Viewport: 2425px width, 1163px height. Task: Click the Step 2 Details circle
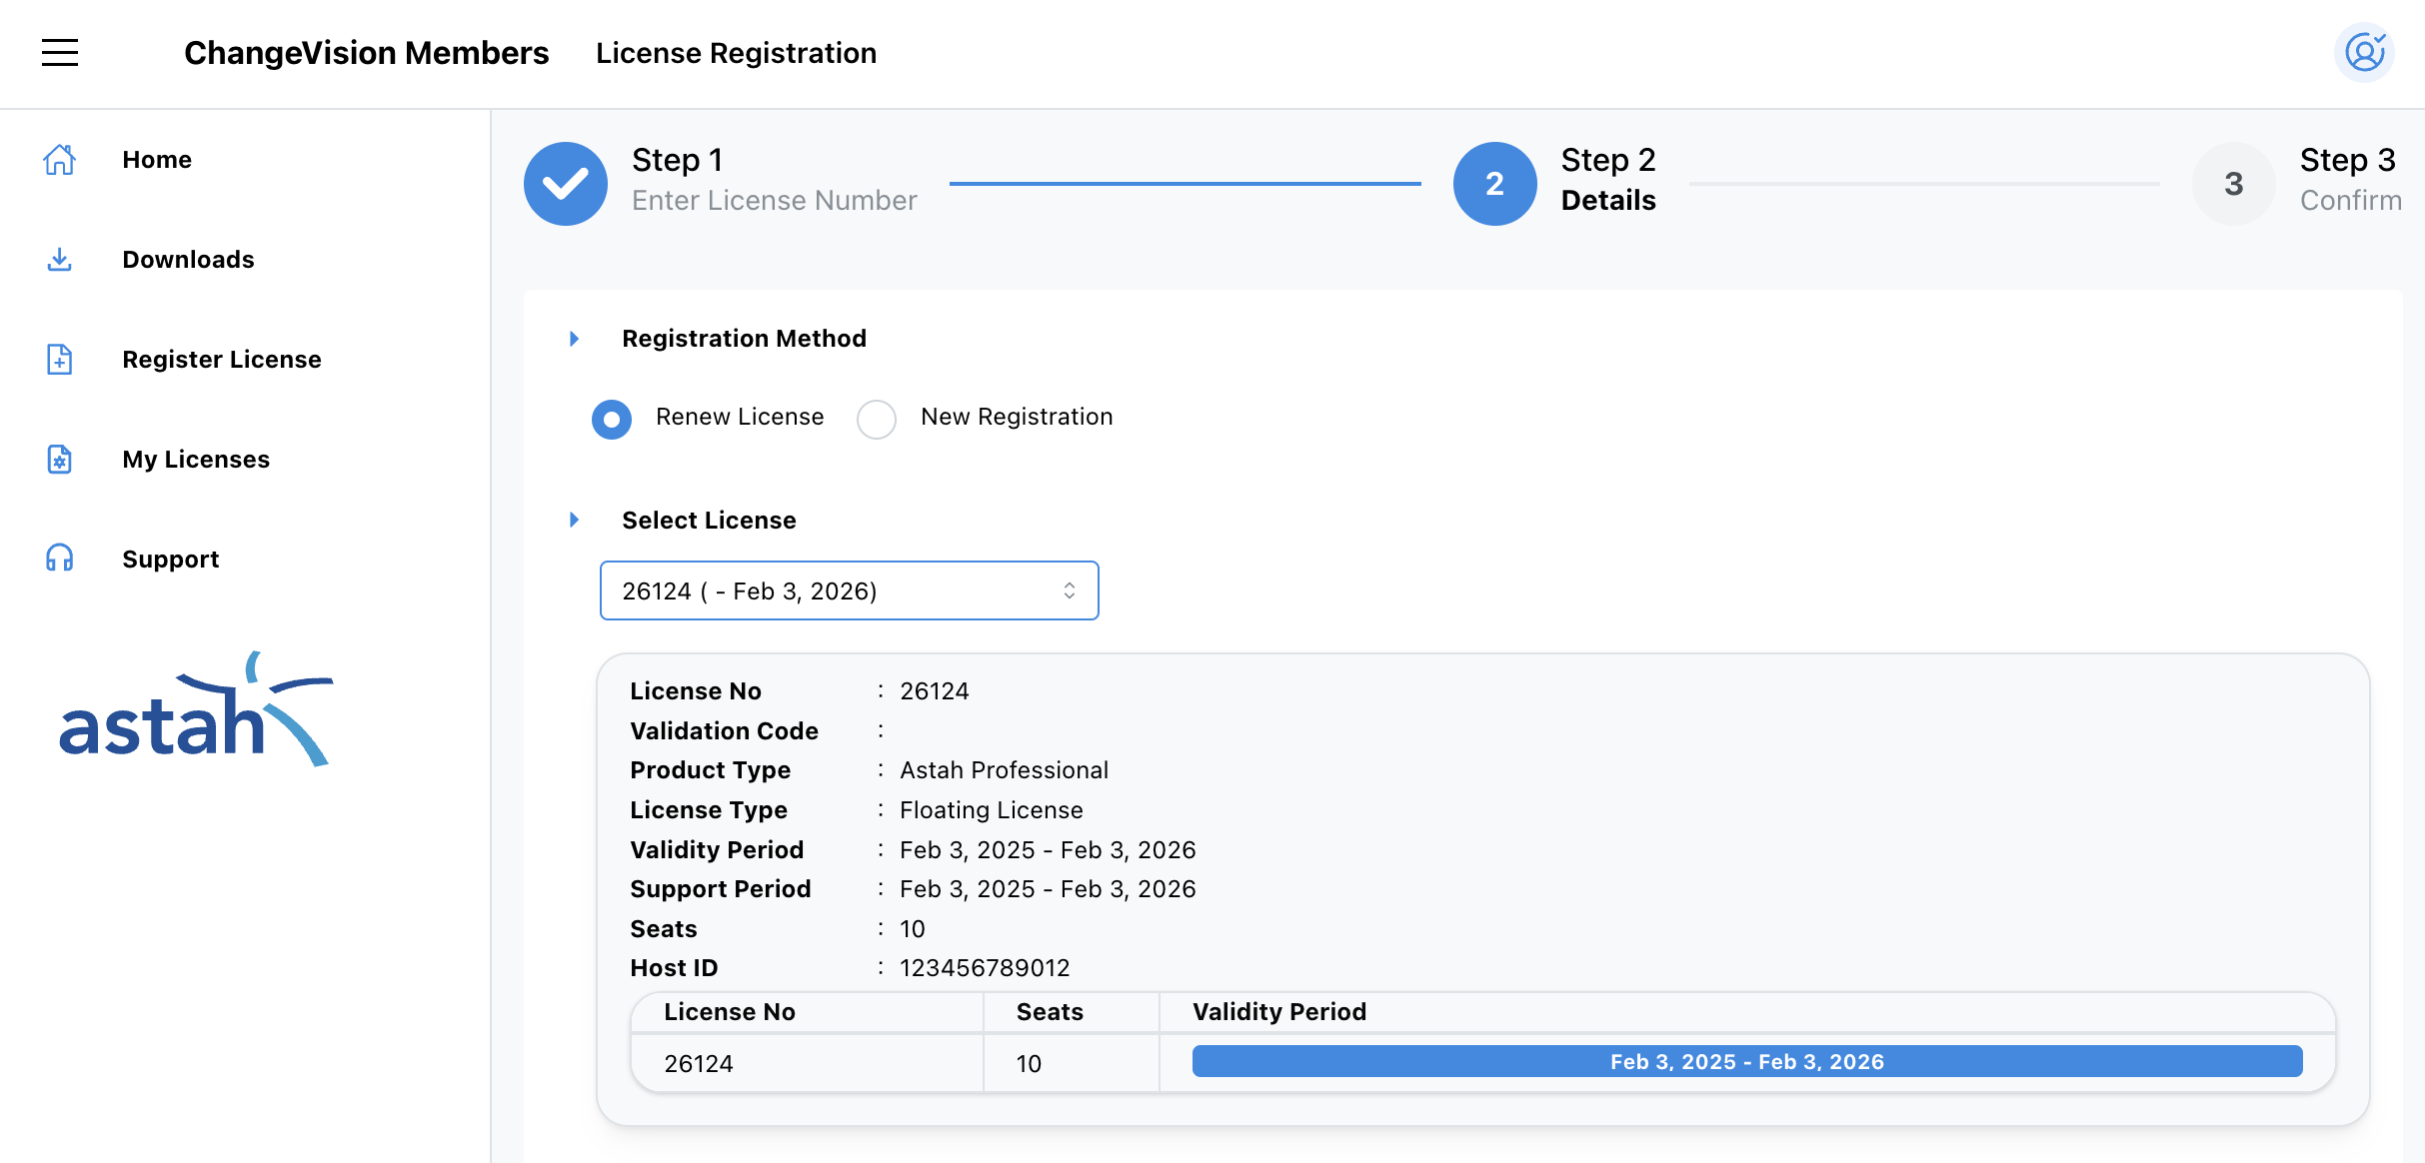(1494, 184)
